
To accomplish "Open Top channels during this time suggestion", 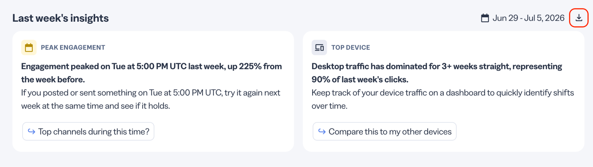I will [88, 131].
